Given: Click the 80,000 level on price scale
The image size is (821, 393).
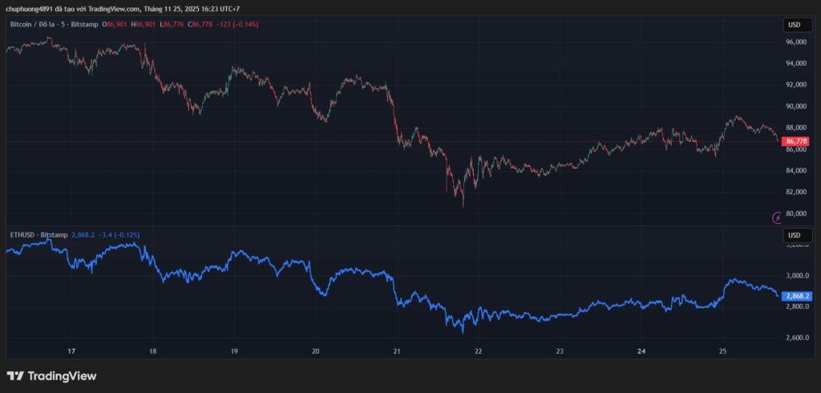Looking at the screenshot, I should click(x=796, y=213).
